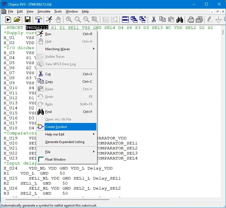
Task: Click the Zoom to Fit icon
Action: [x=95, y=20]
